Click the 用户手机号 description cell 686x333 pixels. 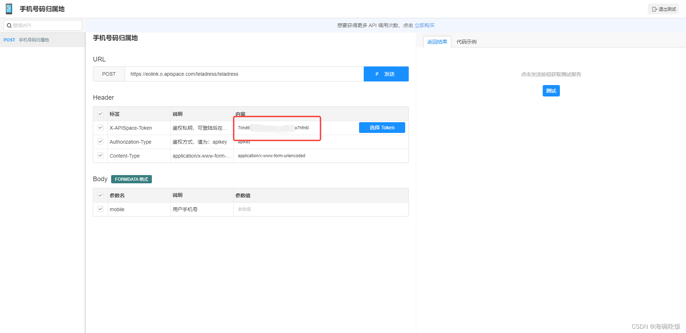pyautogui.click(x=202, y=209)
